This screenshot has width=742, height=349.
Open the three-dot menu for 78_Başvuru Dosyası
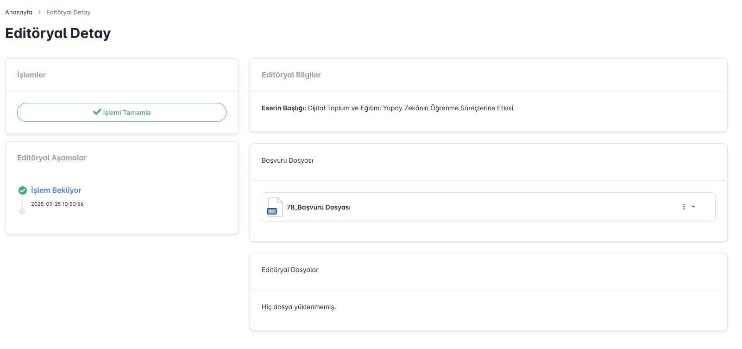684,207
